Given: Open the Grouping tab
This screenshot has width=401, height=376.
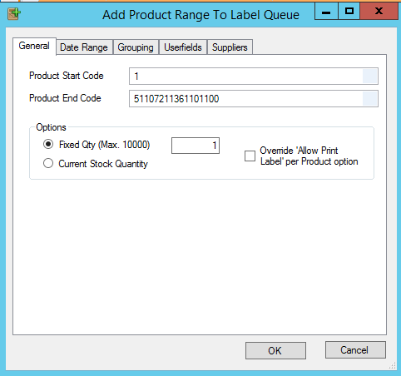Looking at the screenshot, I should [136, 47].
